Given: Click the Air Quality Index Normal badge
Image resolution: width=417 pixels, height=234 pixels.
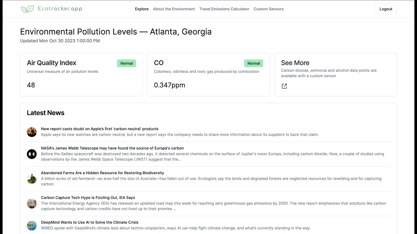Looking at the screenshot, I should (126, 63).
